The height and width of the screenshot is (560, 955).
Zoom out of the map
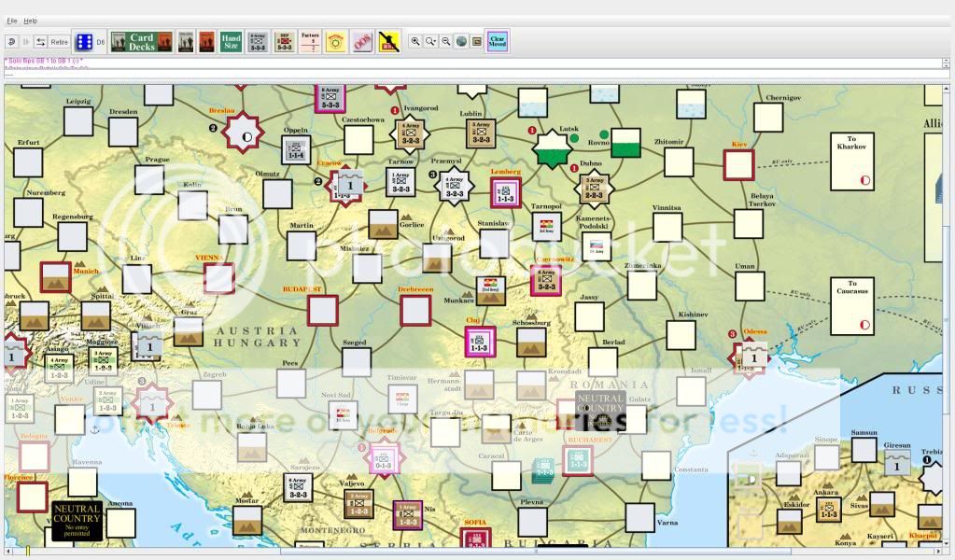(x=446, y=41)
